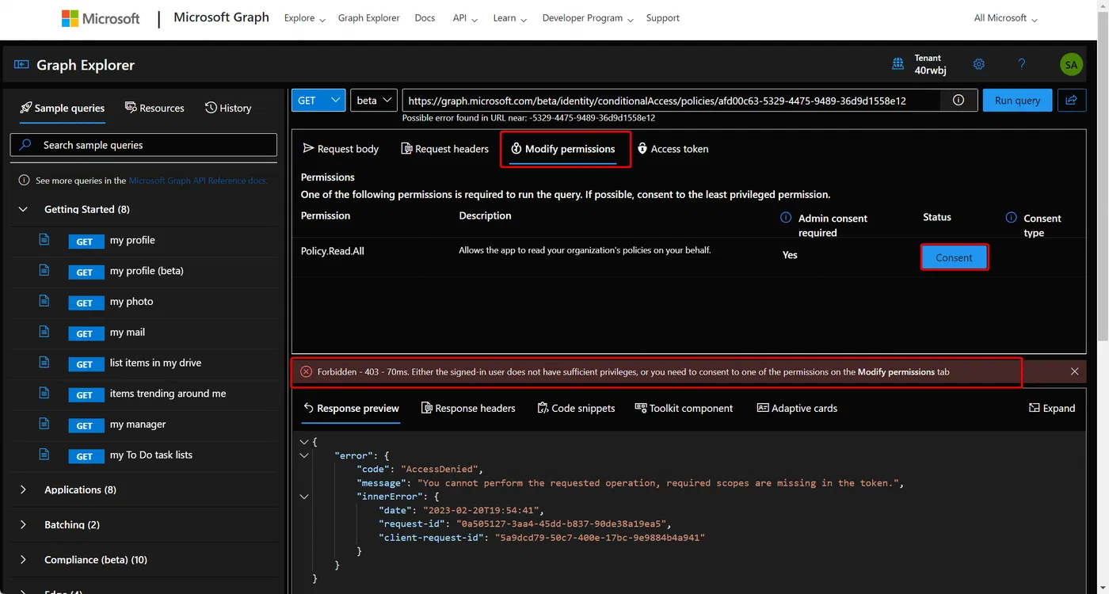
Task: Expand the Applications (8) section
Action: [23, 489]
